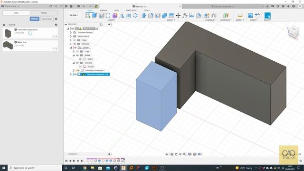This screenshot has height=171, width=304.
Task: Click the ViewCube
Action: click(x=293, y=32)
